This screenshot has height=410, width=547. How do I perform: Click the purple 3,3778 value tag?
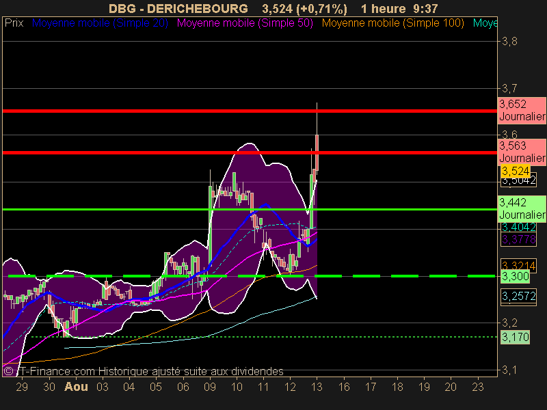click(x=519, y=240)
